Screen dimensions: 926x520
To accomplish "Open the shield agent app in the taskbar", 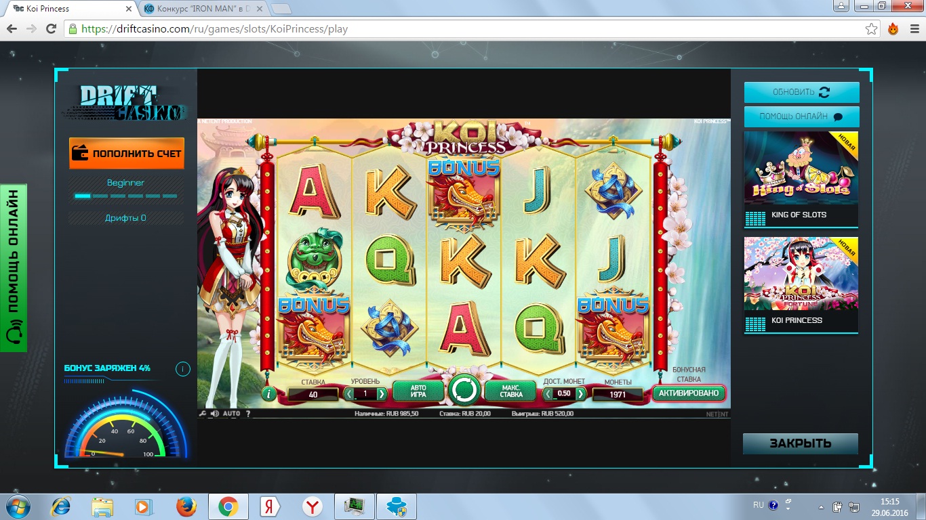I will (x=396, y=506).
